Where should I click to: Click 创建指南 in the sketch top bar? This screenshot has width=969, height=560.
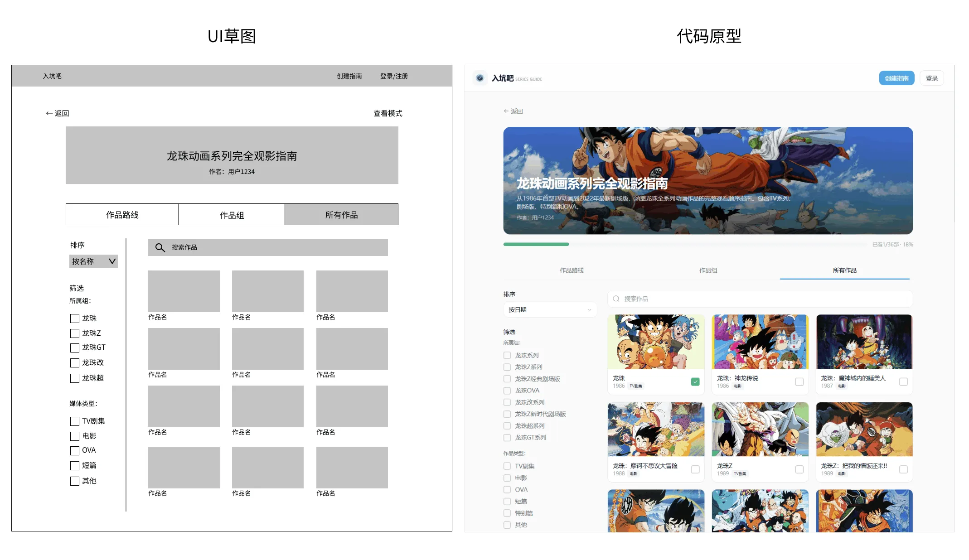click(349, 76)
